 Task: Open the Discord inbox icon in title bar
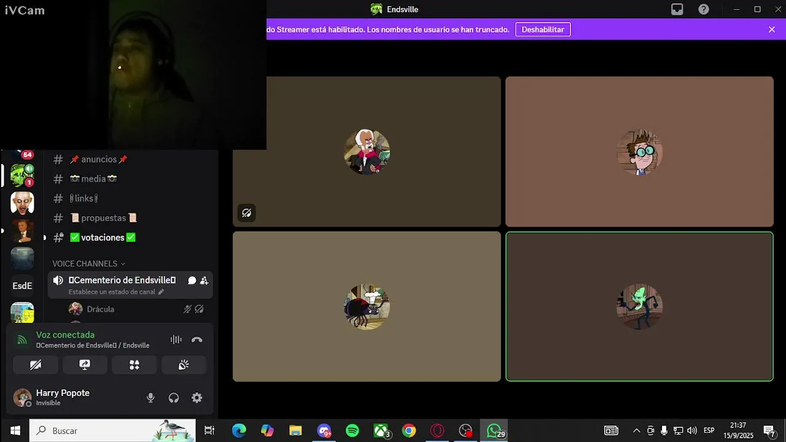click(x=677, y=9)
